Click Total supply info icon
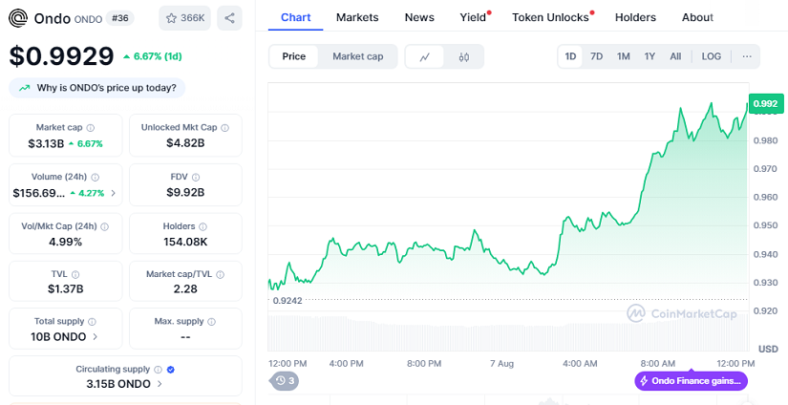Image resolution: width=788 pixels, height=405 pixels. [x=92, y=322]
